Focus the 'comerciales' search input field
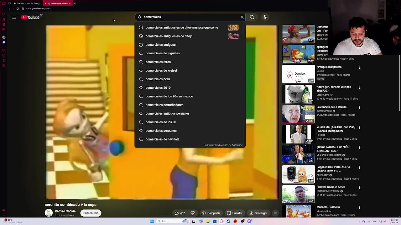401x225 pixels. (190, 17)
